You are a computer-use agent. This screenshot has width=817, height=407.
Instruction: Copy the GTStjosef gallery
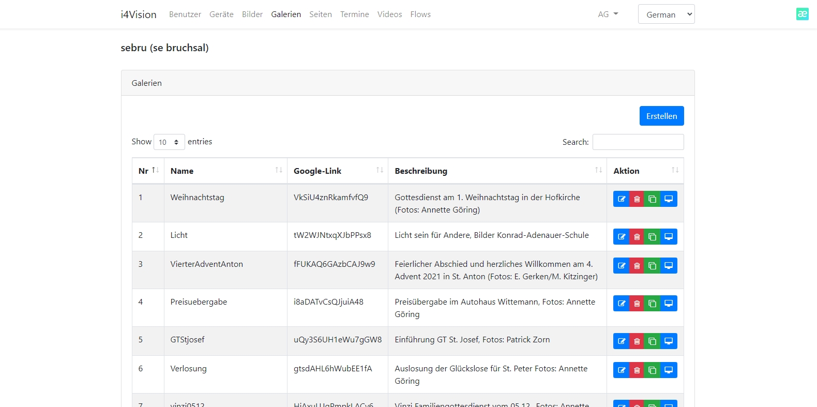653,341
